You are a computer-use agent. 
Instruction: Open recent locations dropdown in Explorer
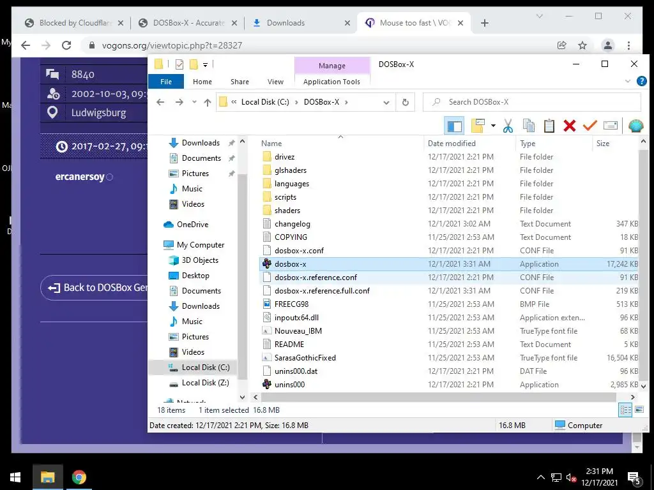pos(194,102)
